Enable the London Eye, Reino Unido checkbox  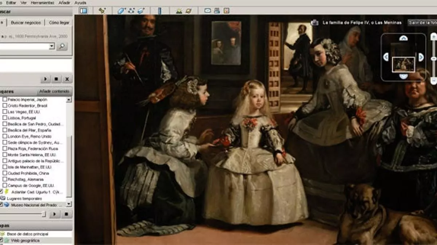[5, 136]
